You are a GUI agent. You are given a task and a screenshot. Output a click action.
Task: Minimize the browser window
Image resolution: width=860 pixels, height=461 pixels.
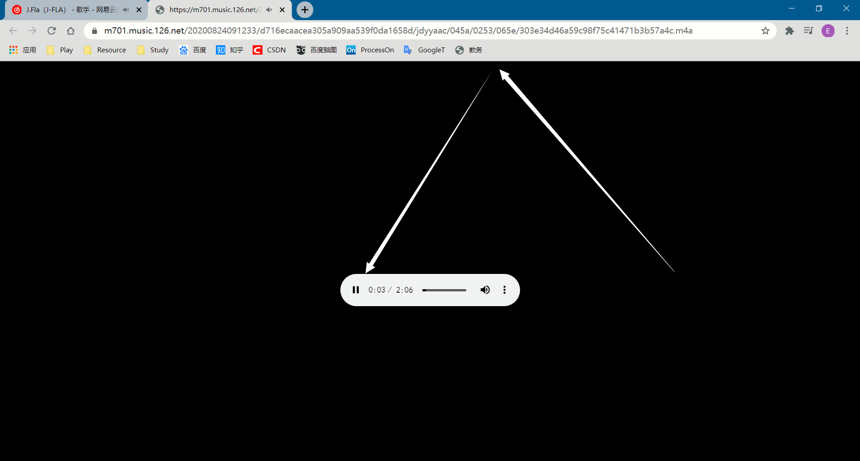point(791,9)
